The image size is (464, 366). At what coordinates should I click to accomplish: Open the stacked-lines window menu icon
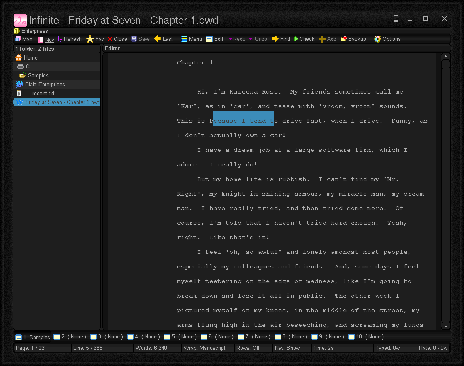(x=396, y=19)
